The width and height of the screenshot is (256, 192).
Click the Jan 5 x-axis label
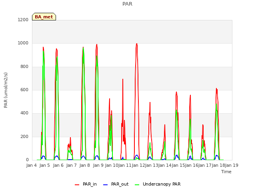coord(45,165)
